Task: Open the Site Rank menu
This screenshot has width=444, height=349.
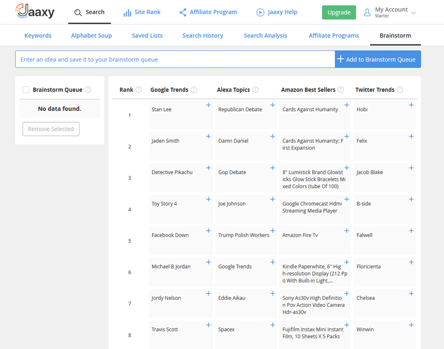Action: [x=142, y=12]
